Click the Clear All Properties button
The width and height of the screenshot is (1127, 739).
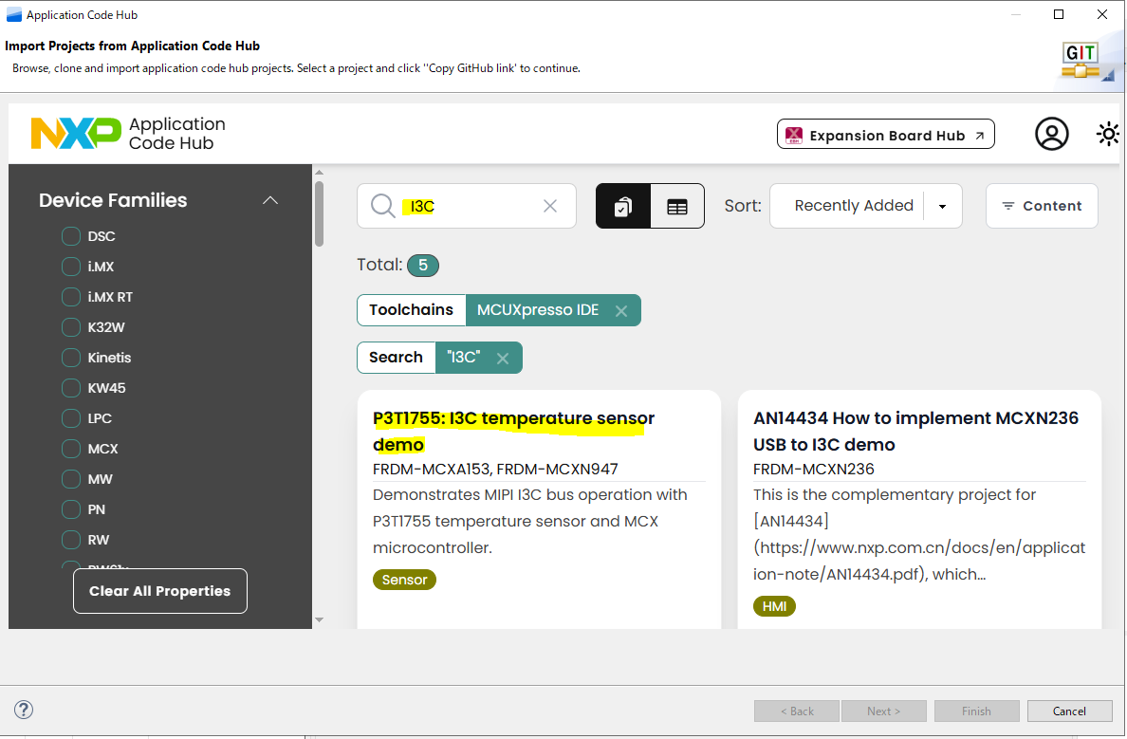(x=160, y=591)
